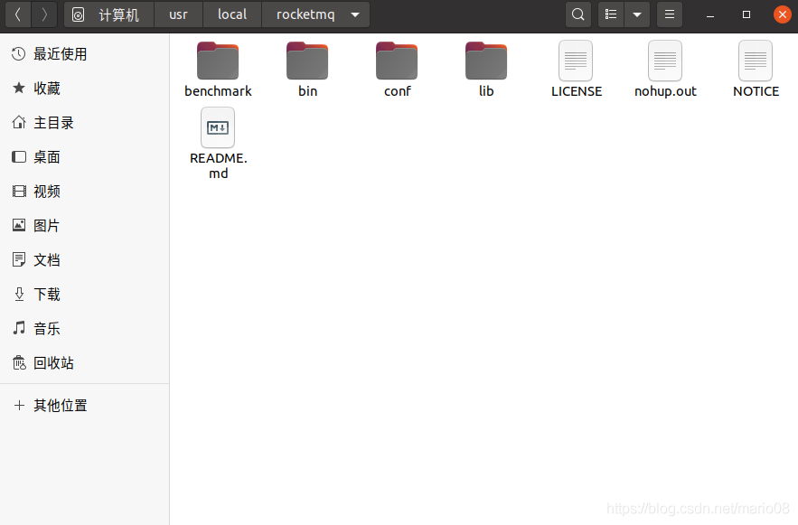
Task: Close the file manager window
Action: 783,14
